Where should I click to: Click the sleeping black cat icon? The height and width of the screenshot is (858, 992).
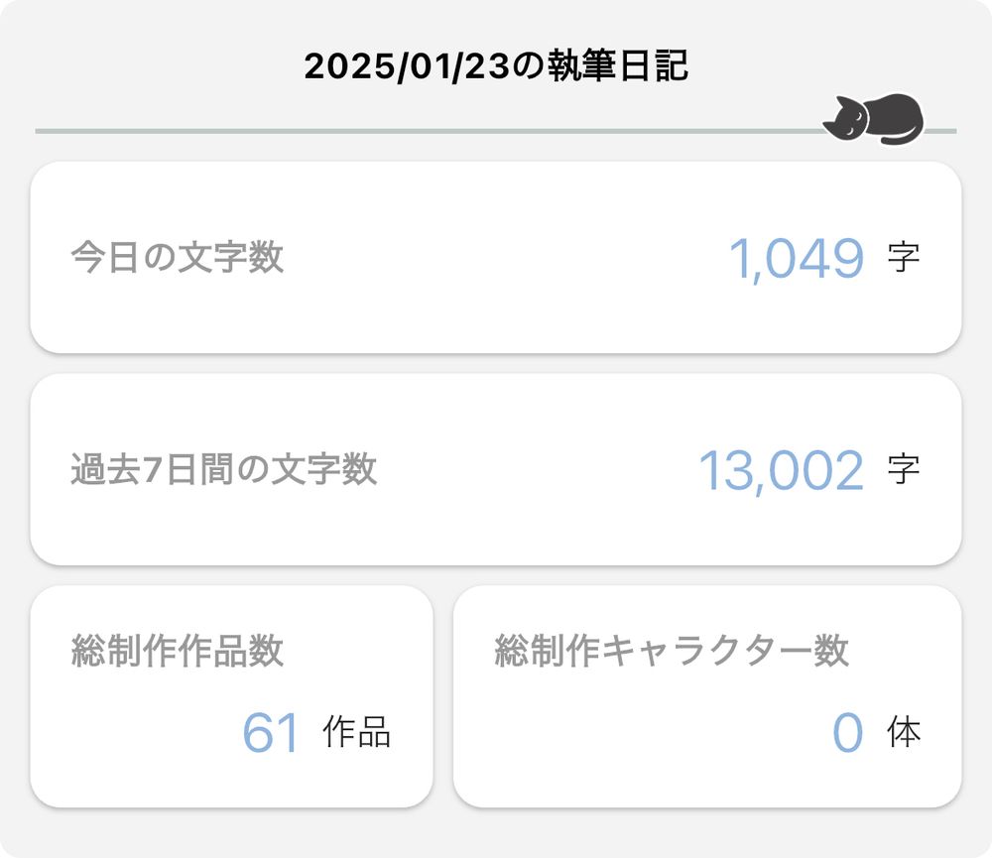[873, 119]
